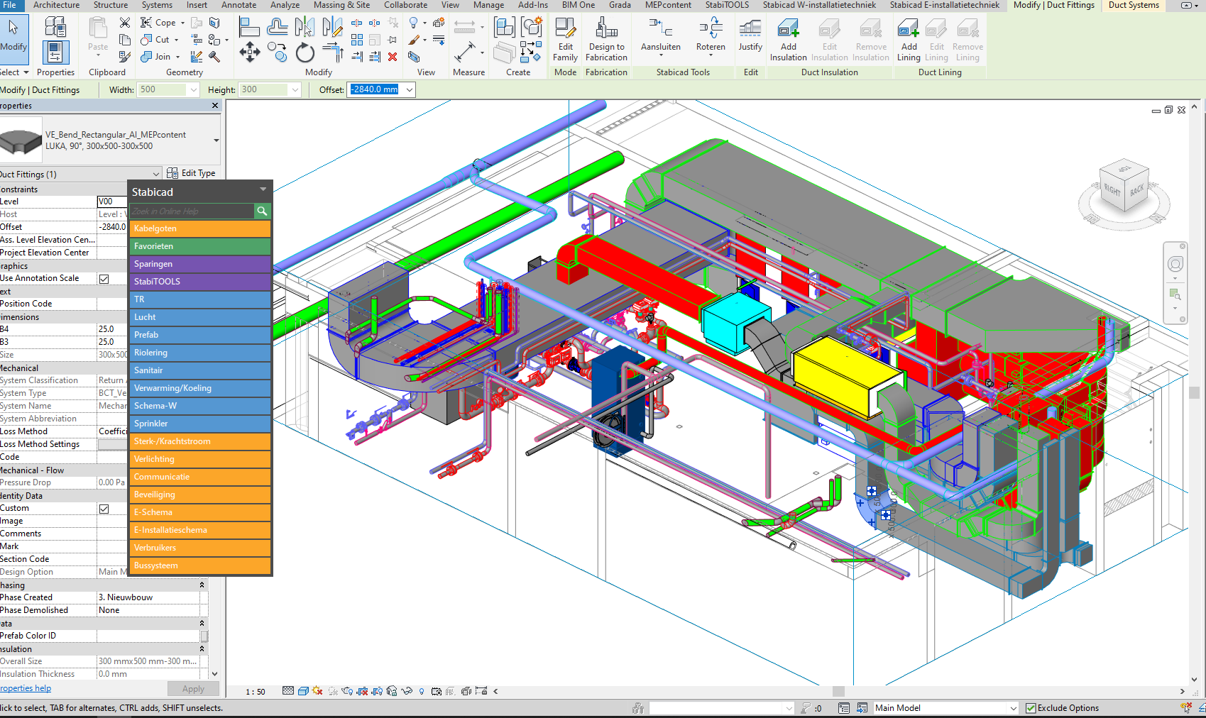Click the Copy tool icon in Modify panel

pyautogui.click(x=277, y=52)
